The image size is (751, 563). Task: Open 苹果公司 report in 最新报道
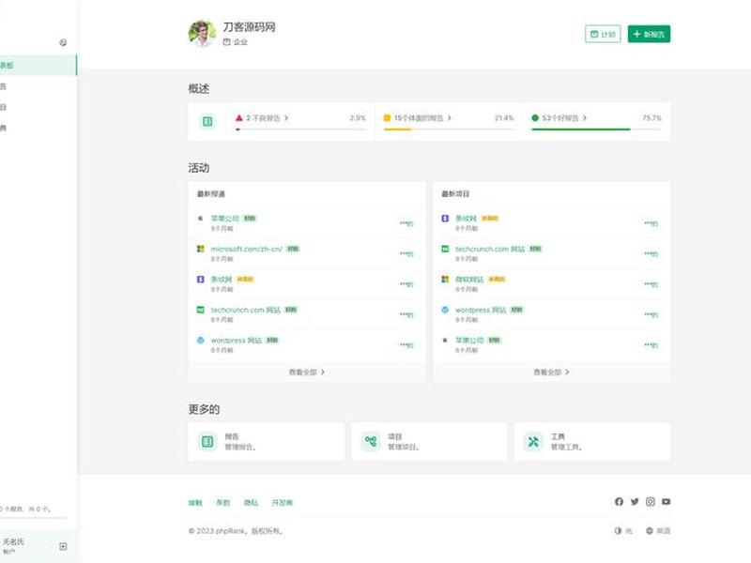click(224, 219)
